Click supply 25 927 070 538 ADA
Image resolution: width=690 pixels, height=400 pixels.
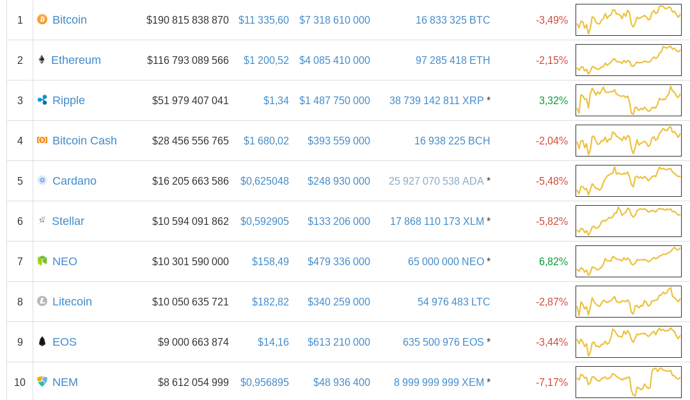(436, 181)
